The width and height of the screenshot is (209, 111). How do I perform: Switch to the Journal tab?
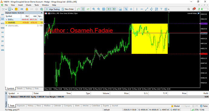(115, 106)
